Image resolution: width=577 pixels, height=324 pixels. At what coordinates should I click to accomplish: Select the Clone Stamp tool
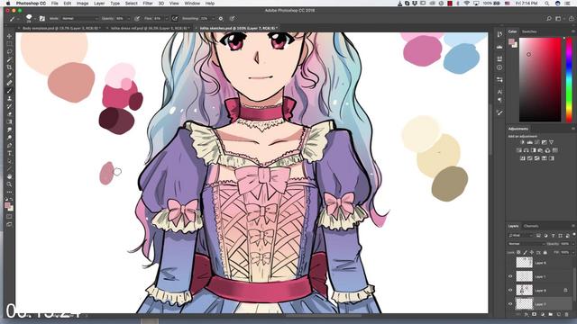[9, 98]
